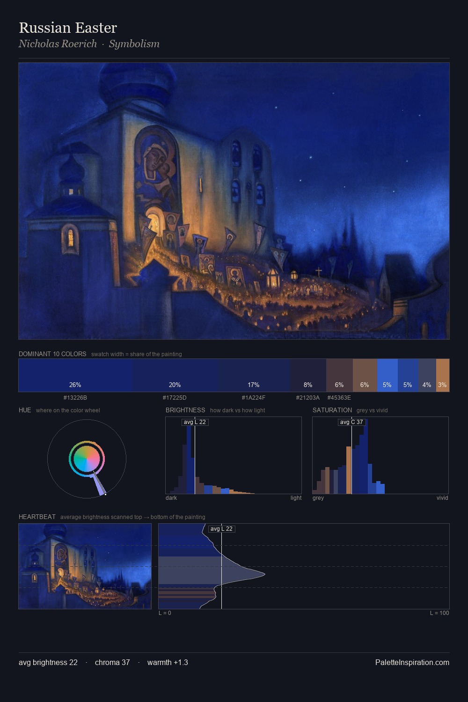The image size is (468, 702).
Task: Click the main Russian Easter painting image
Action: 234,201
